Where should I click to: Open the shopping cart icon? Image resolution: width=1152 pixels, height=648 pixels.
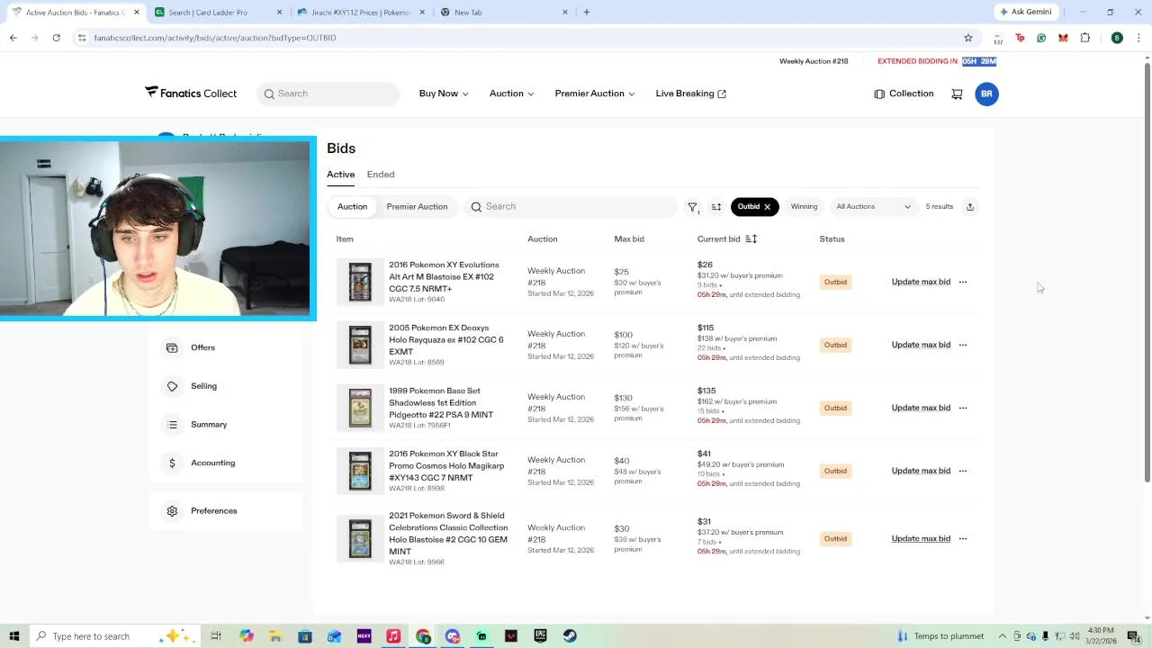[x=957, y=94]
